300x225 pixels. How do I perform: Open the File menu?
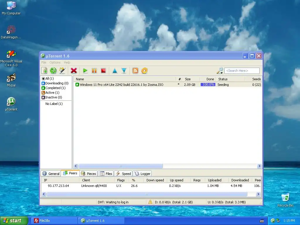coord(44,62)
